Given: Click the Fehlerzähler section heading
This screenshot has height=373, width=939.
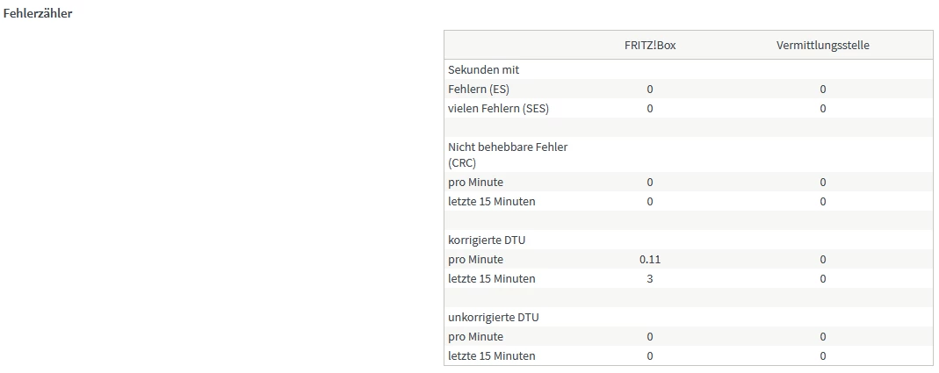Looking at the screenshot, I should click(38, 13).
